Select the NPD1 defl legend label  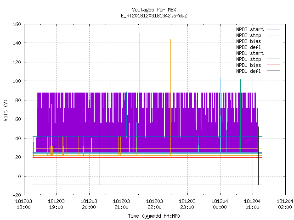coord(249,71)
